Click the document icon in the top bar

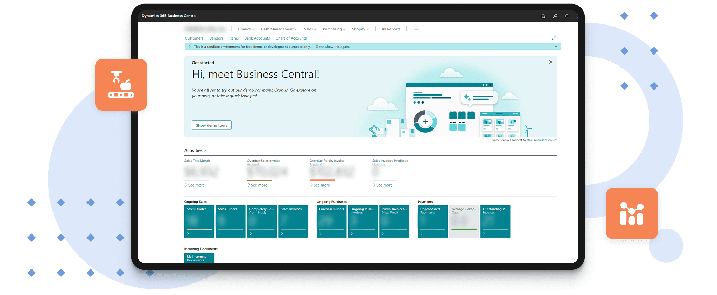[543, 16]
